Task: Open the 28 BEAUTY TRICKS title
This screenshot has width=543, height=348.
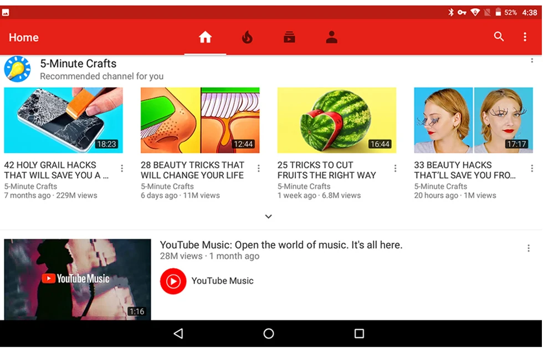Action: 193,170
